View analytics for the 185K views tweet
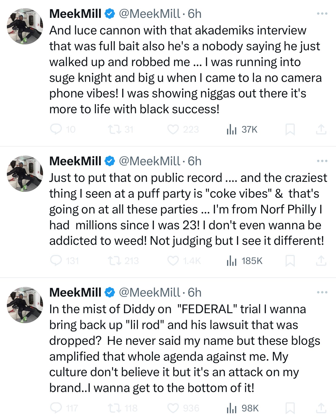 (x=231, y=261)
